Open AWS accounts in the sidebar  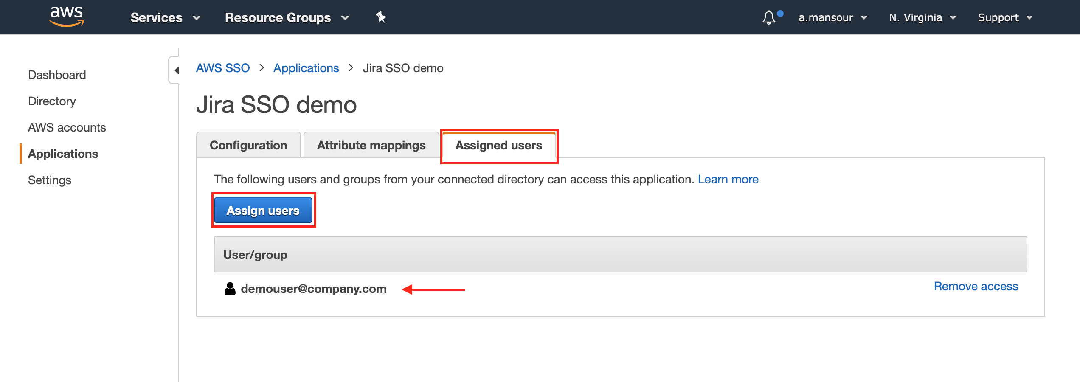pyautogui.click(x=67, y=127)
